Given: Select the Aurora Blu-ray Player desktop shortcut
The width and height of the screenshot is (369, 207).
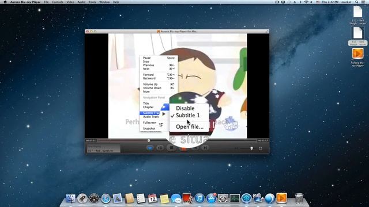Looking at the screenshot, I should click(357, 53).
